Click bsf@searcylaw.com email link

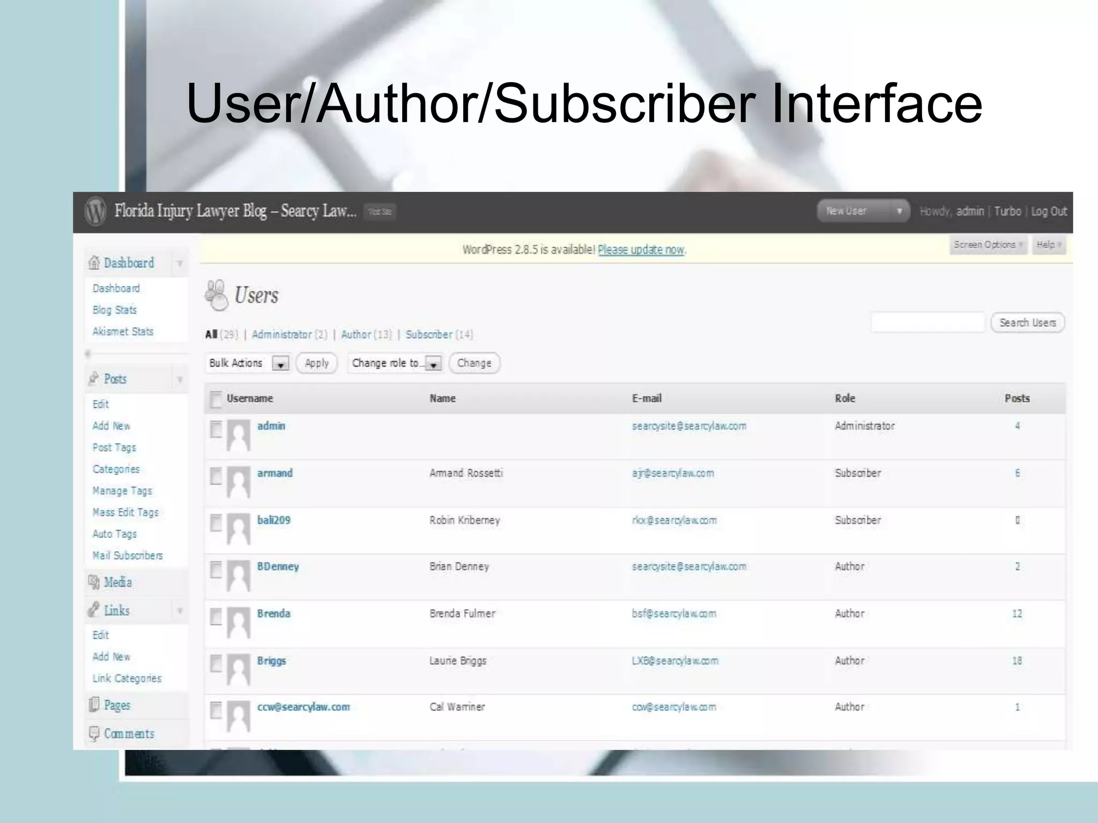click(x=674, y=613)
